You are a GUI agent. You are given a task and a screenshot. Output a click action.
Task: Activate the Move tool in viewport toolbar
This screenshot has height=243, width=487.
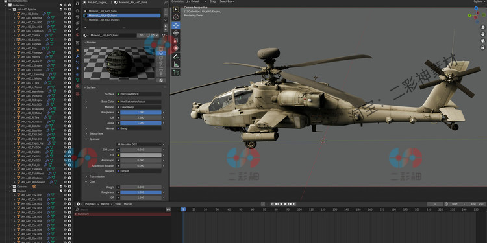click(x=176, y=25)
